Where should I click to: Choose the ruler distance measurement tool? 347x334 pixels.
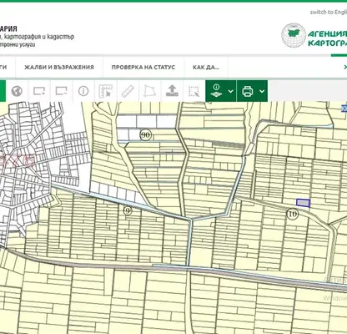[x=128, y=91]
